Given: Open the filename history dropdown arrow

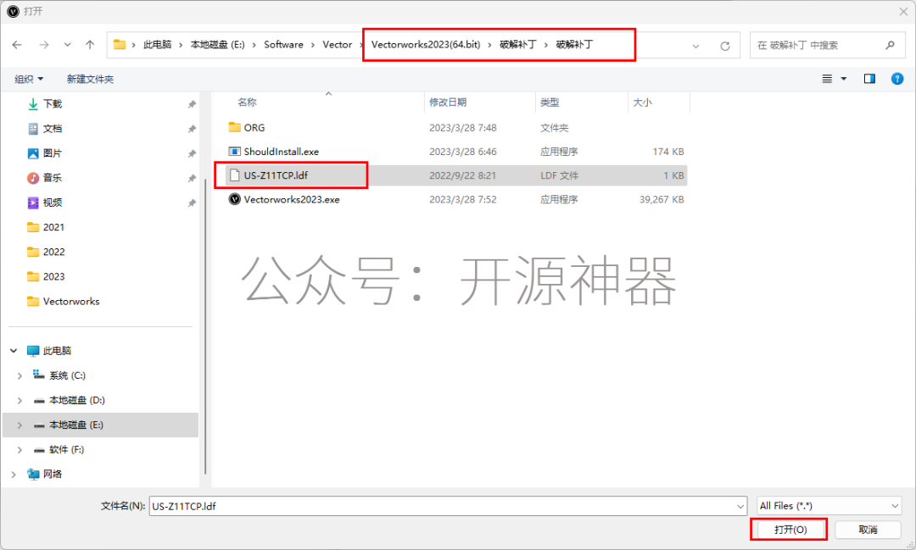Looking at the screenshot, I should pos(740,507).
